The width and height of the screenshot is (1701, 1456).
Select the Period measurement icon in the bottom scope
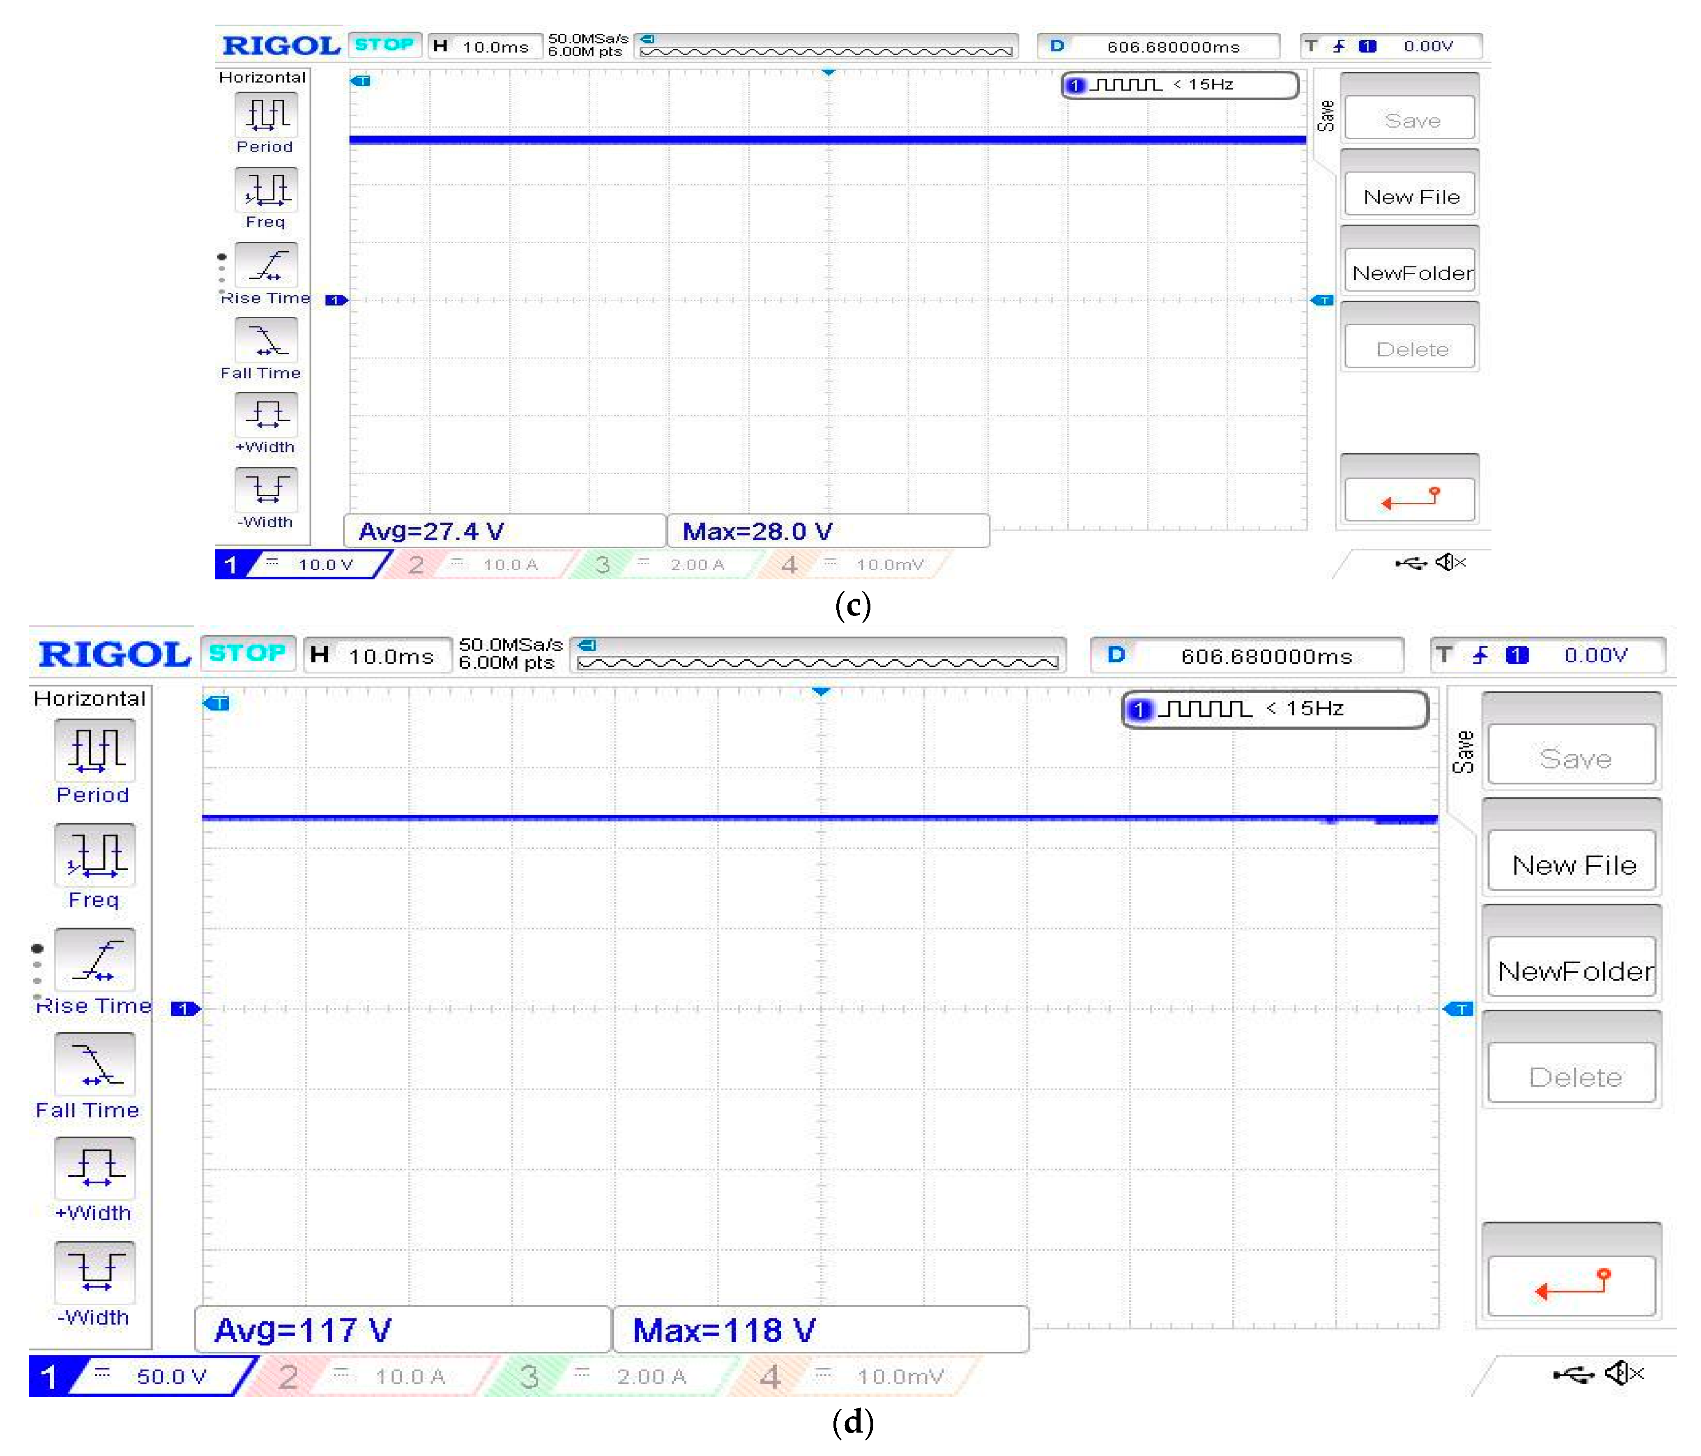click(94, 749)
